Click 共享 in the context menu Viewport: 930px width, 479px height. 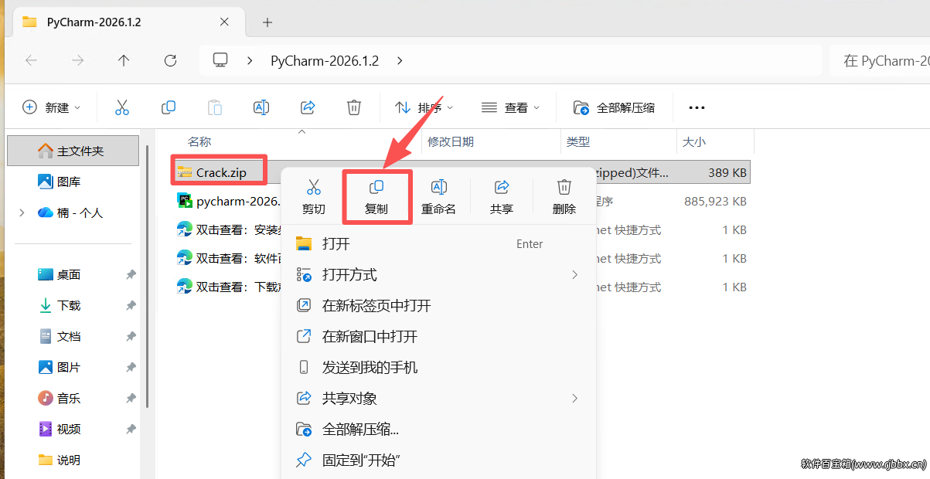coord(502,196)
